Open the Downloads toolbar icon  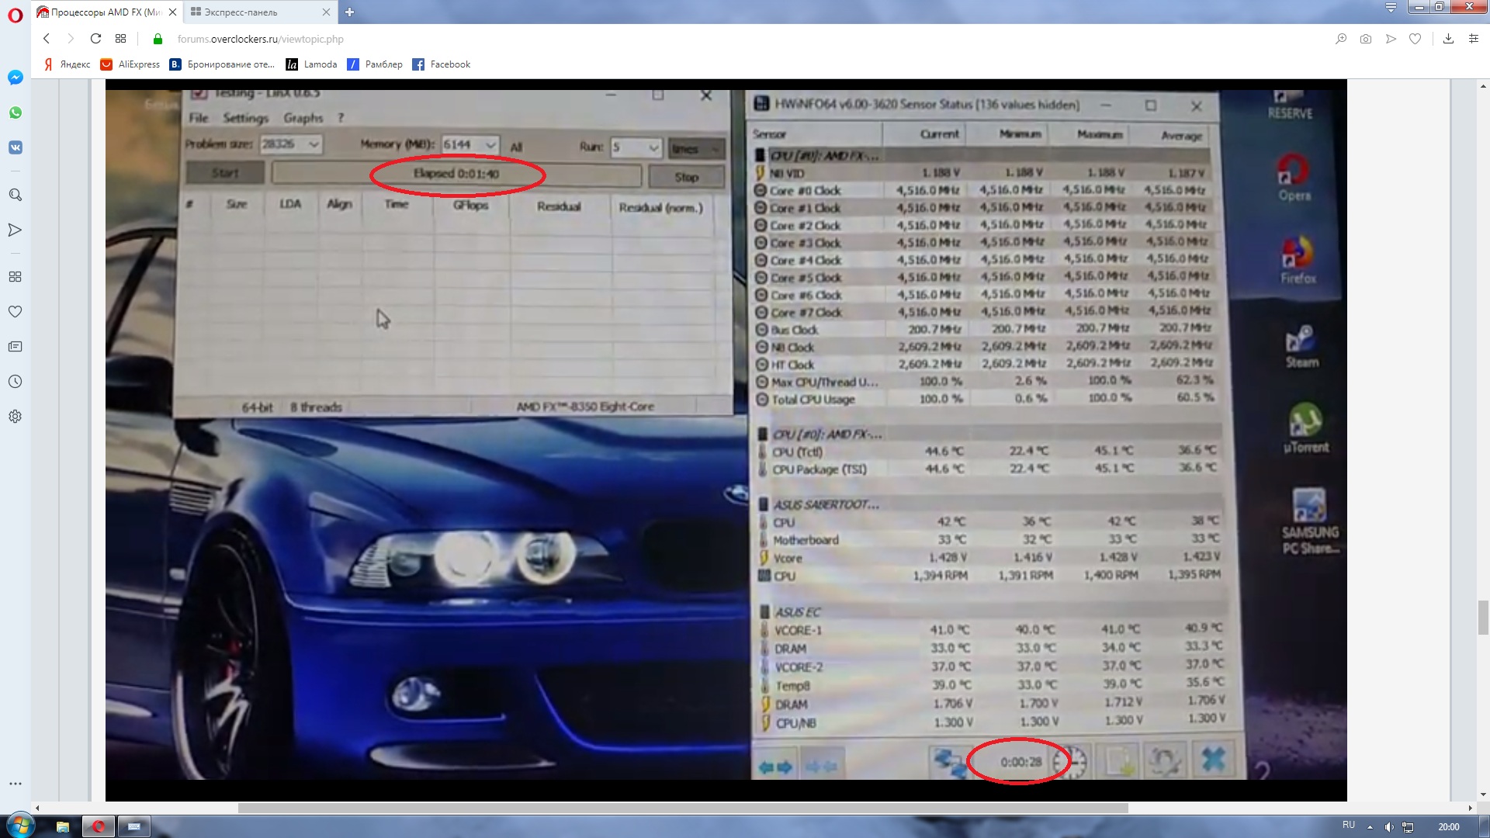[1448, 39]
